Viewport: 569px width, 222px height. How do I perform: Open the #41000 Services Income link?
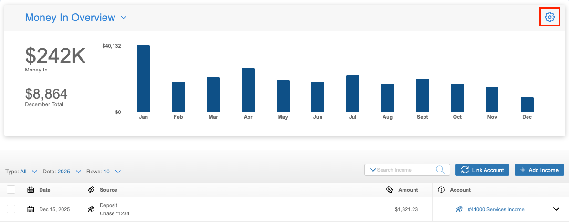(x=496, y=209)
